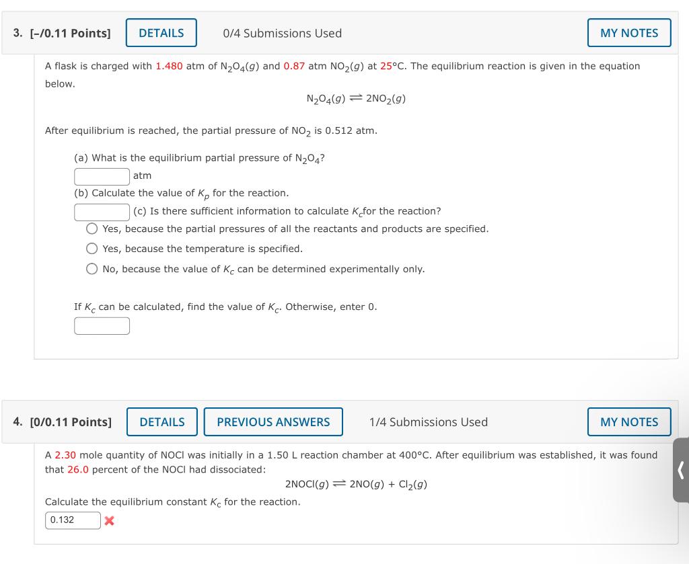This screenshot has width=689, height=564.
Task: Open MY NOTES for question 4
Action: [629, 421]
